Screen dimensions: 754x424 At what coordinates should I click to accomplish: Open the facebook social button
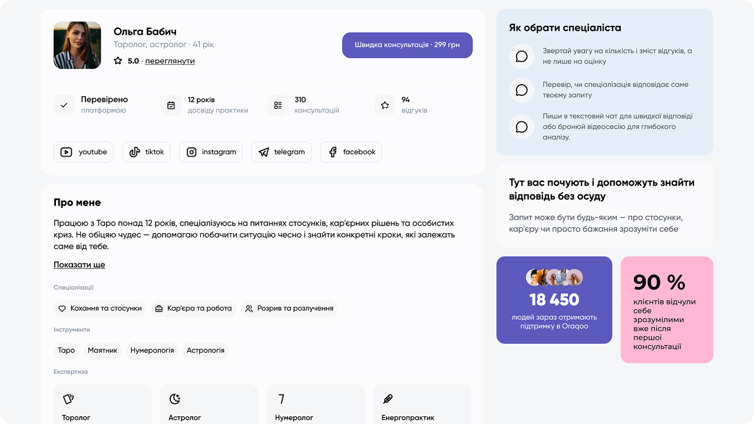click(x=351, y=152)
